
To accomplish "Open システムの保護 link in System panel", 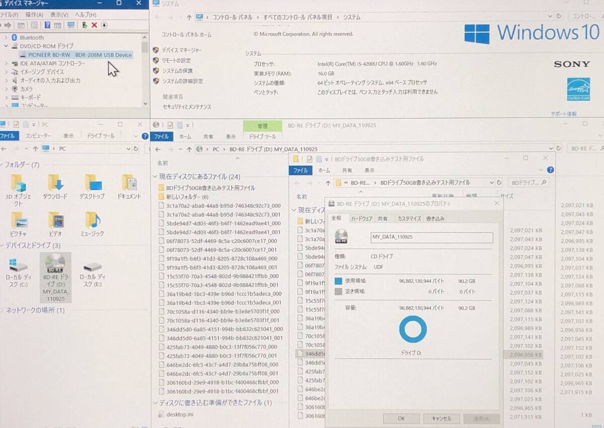I will point(177,71).
